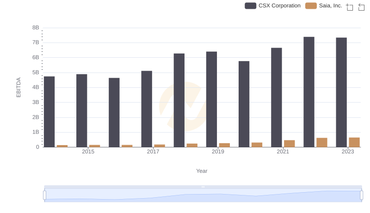
Task: Click the CSX bar midway between 2017 and 2019
Action: click(179, 100)
